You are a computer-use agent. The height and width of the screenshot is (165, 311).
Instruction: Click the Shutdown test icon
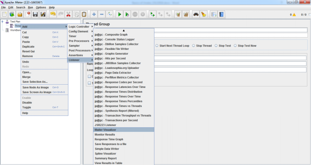(x=143, y=14)
